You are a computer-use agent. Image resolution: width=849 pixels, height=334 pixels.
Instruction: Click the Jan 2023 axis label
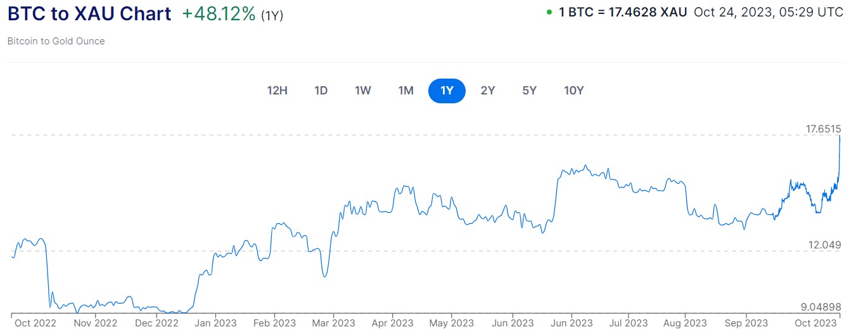tap(215, 323)
